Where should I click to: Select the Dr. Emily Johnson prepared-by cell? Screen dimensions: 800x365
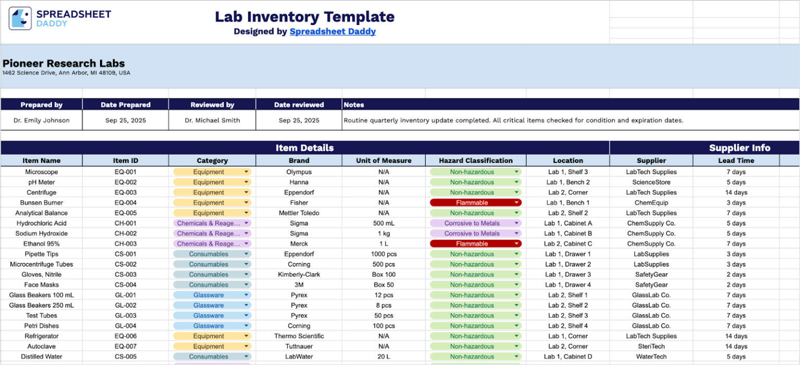(41, 120)
